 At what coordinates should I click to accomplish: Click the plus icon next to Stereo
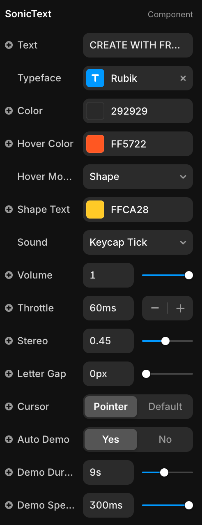9,341
